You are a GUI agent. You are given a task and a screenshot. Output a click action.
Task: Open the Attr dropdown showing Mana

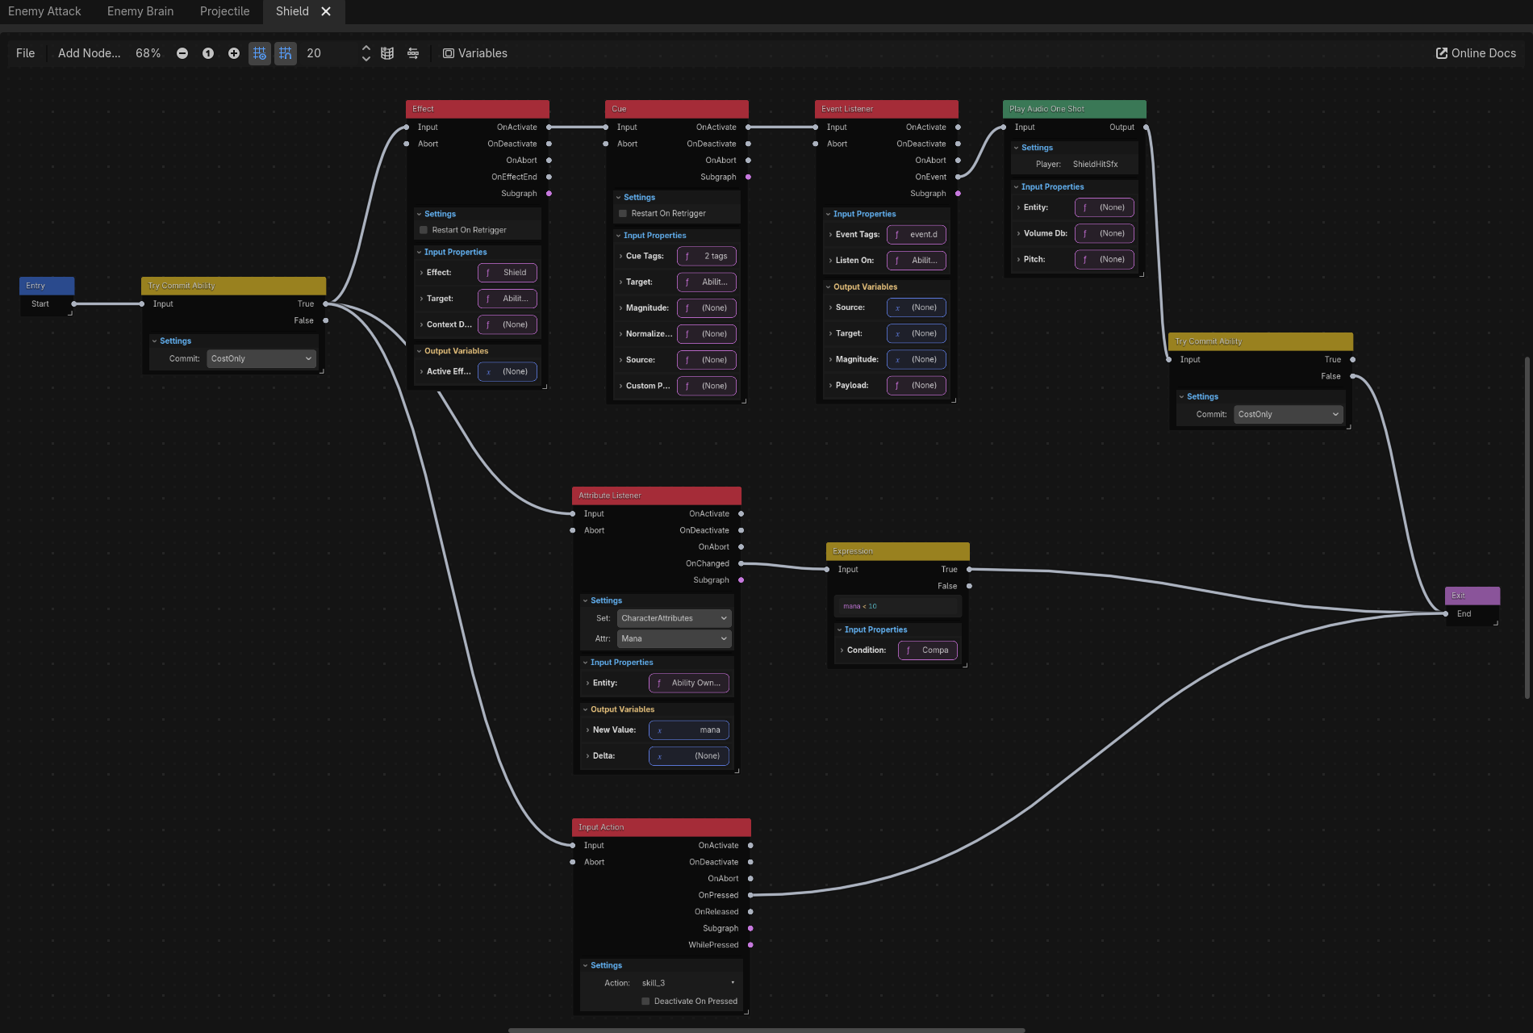675,638
